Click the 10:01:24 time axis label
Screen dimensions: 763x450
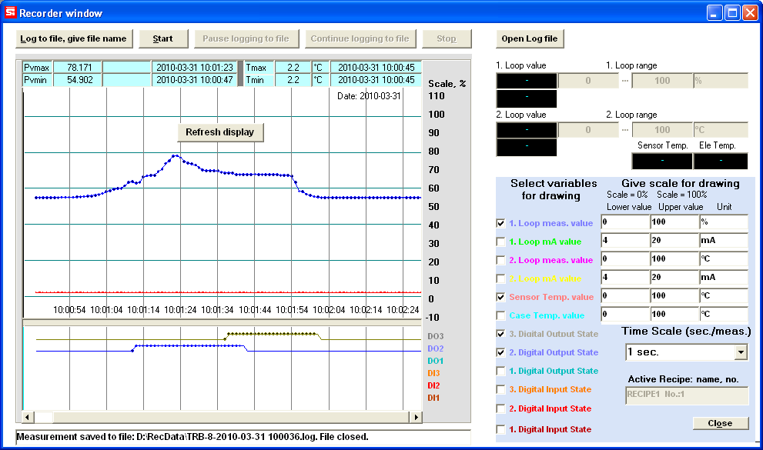click(x=180, y=309)
